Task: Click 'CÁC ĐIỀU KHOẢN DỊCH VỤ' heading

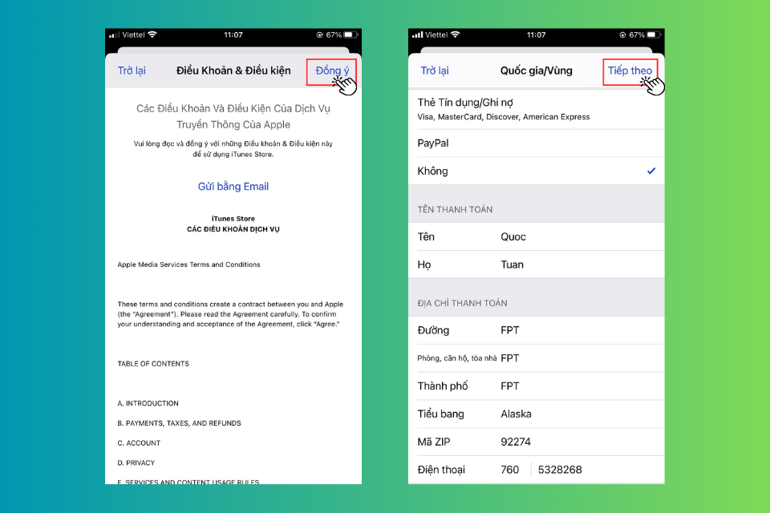Action: (x=233, y=229)
